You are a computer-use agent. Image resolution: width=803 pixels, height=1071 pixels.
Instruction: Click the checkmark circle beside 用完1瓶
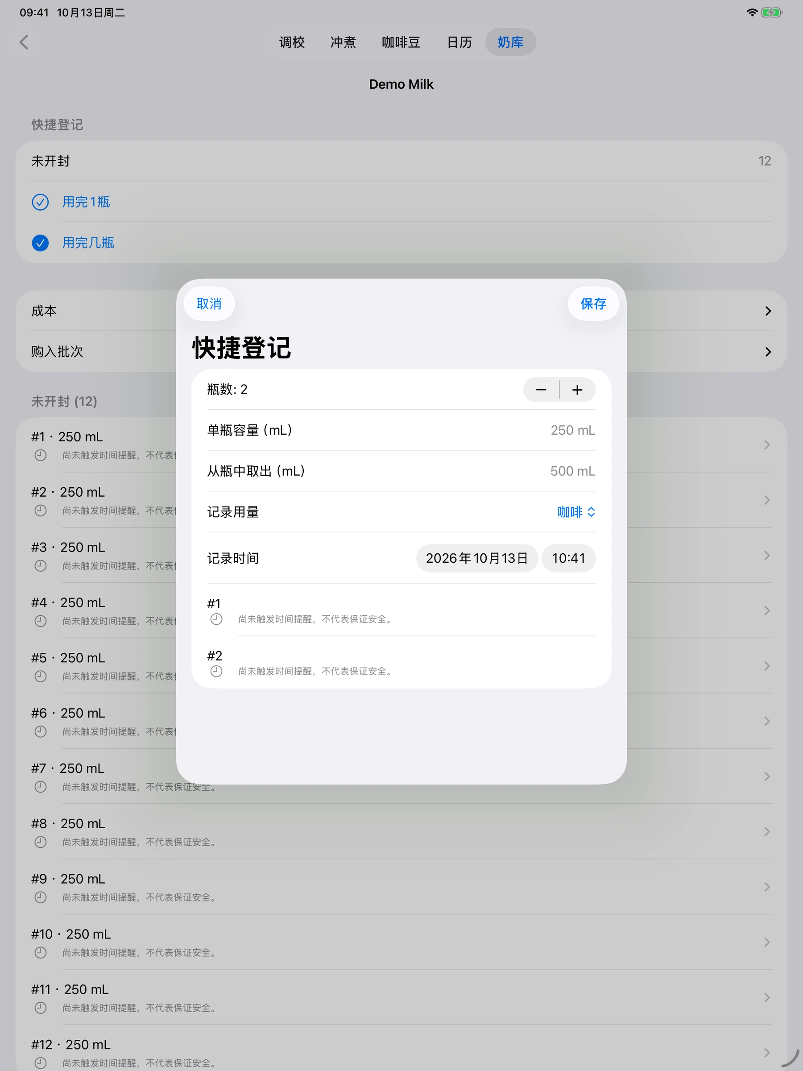point(40,202)
